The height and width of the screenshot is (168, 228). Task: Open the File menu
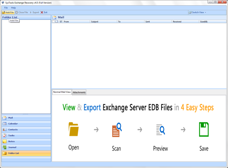coord(6,8)
